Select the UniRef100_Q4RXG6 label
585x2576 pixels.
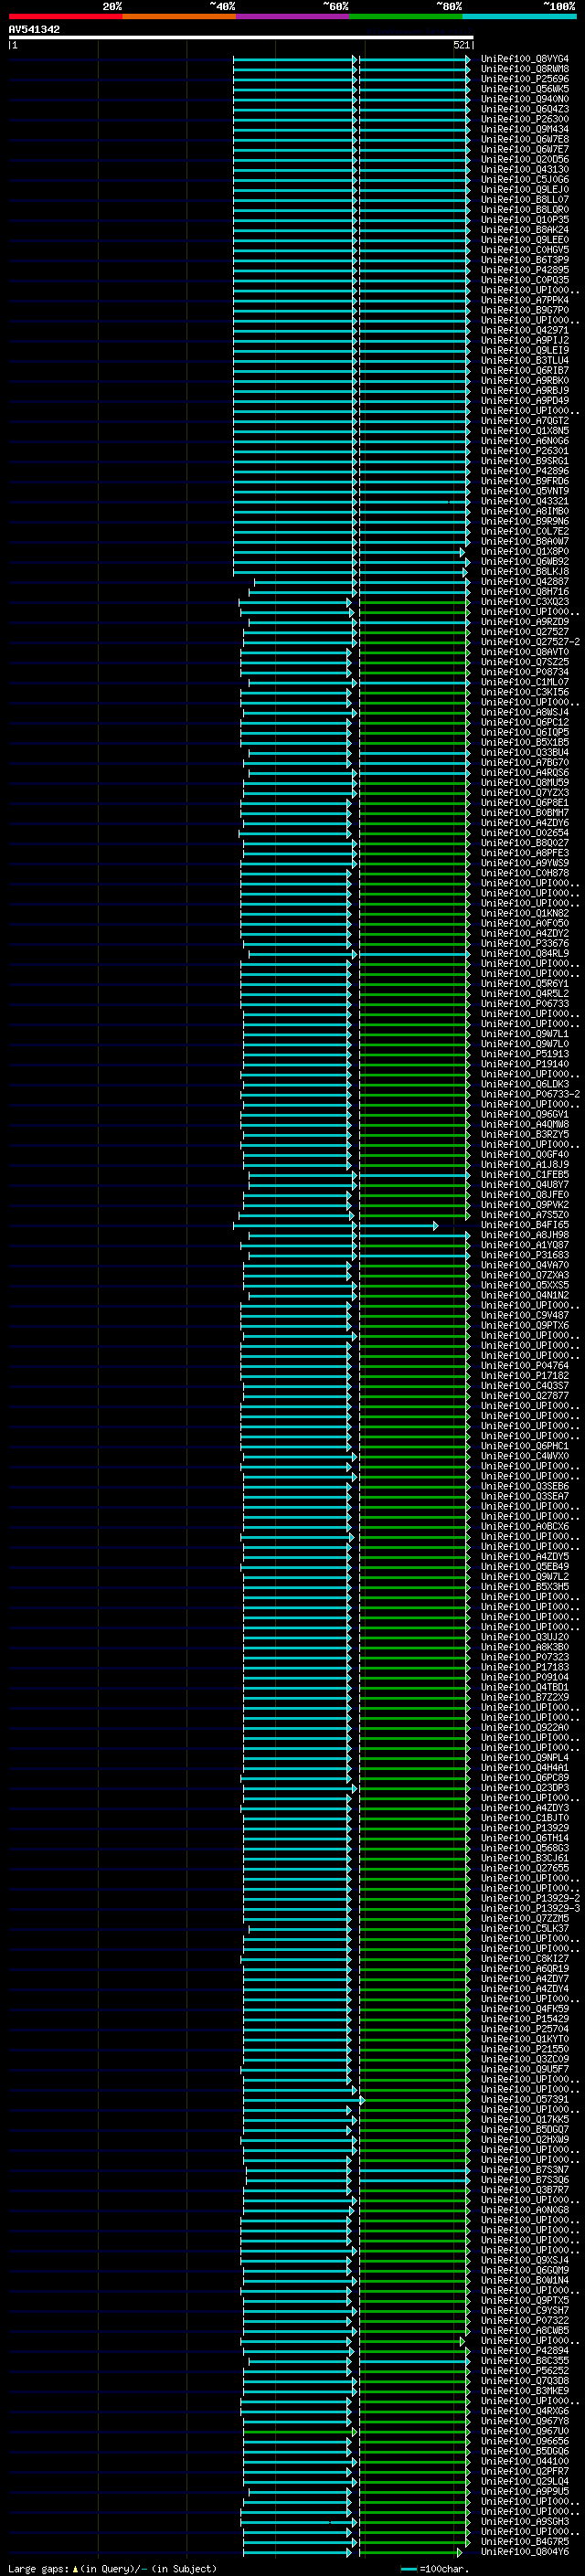(x=525, y=2411)
